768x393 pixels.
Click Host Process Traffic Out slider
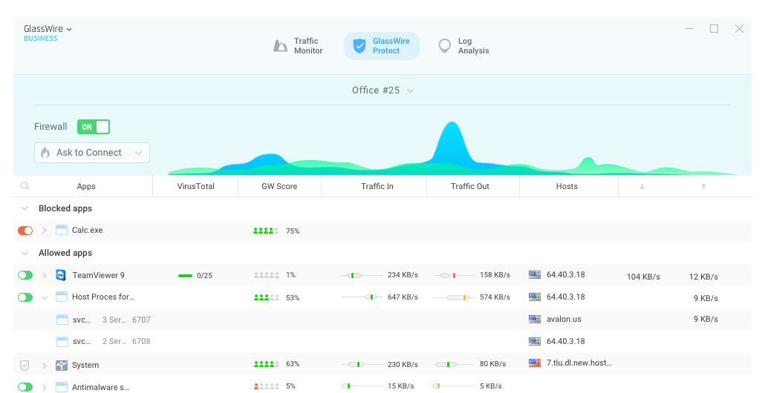[455, 297]
